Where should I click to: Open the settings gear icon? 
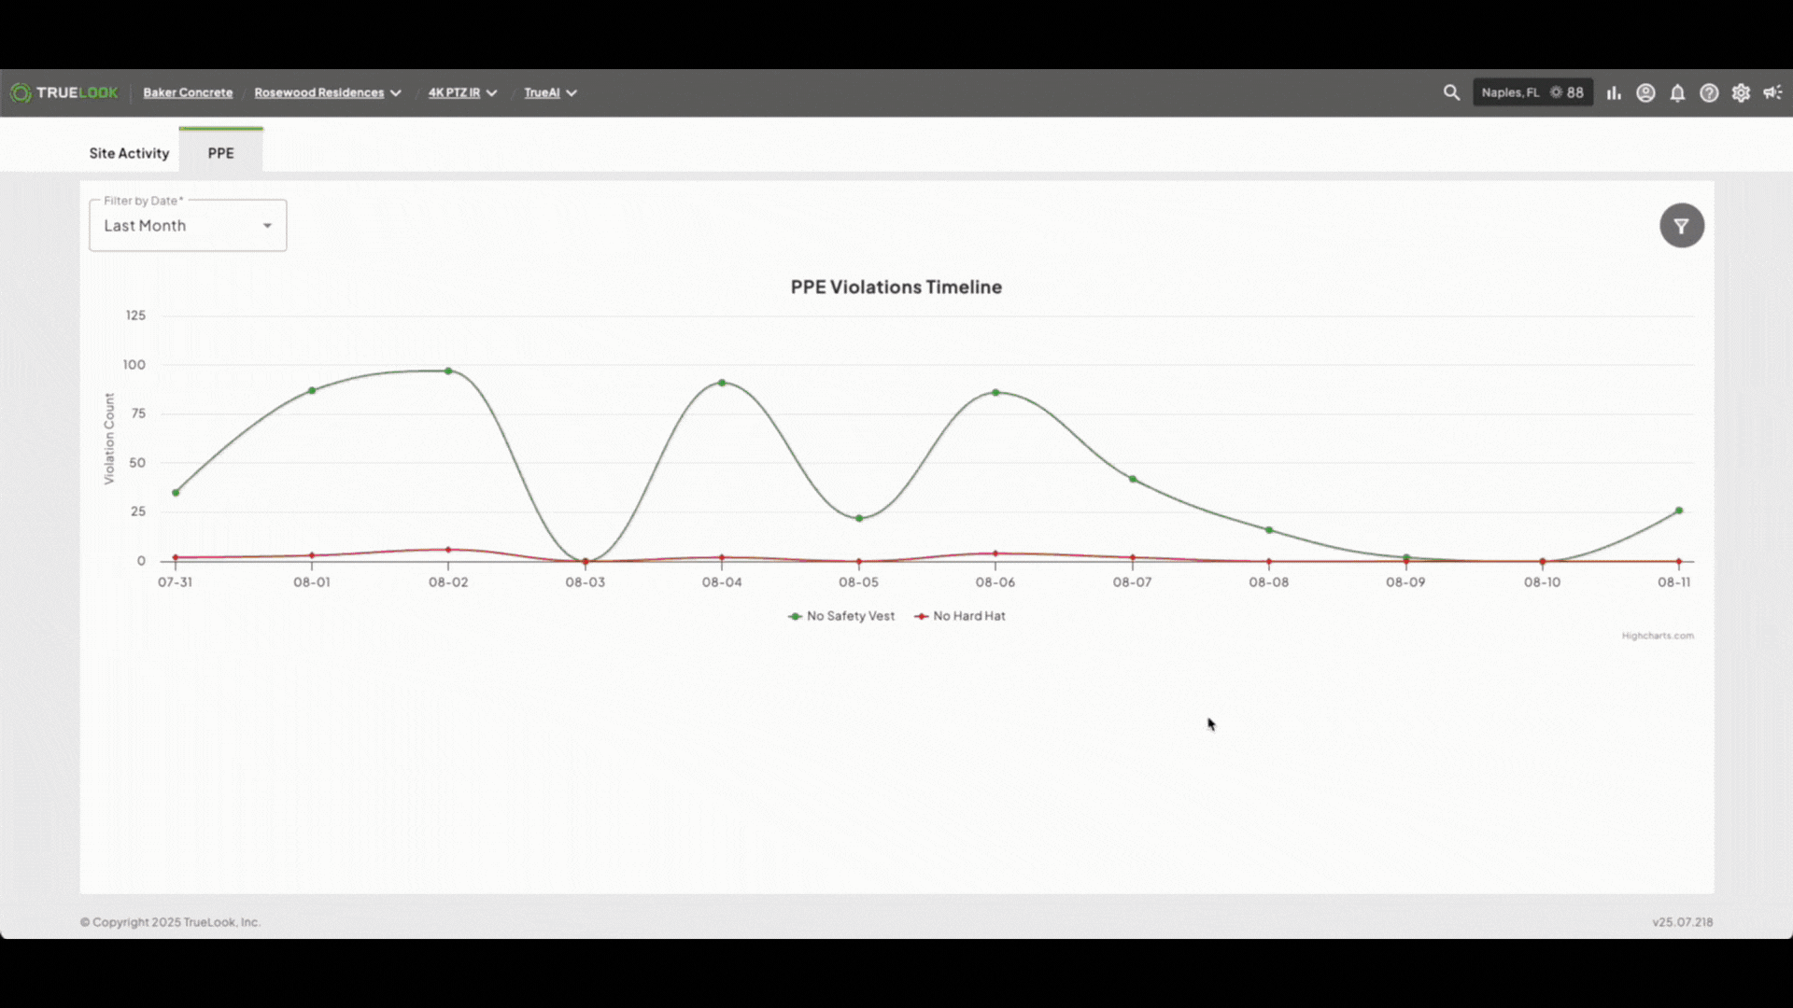coord(1741,92)
